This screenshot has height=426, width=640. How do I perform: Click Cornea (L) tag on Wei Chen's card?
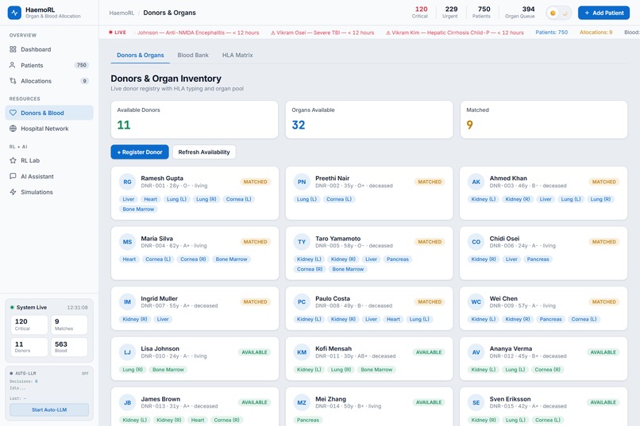584,319
